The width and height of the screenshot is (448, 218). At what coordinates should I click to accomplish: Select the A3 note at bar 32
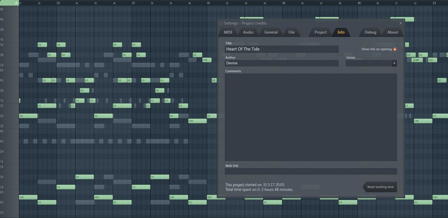pyautogui.click(x=47, y=202)
